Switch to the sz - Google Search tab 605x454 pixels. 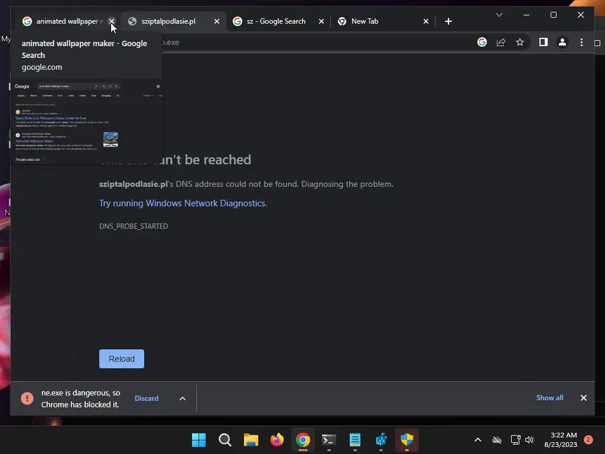275,21
